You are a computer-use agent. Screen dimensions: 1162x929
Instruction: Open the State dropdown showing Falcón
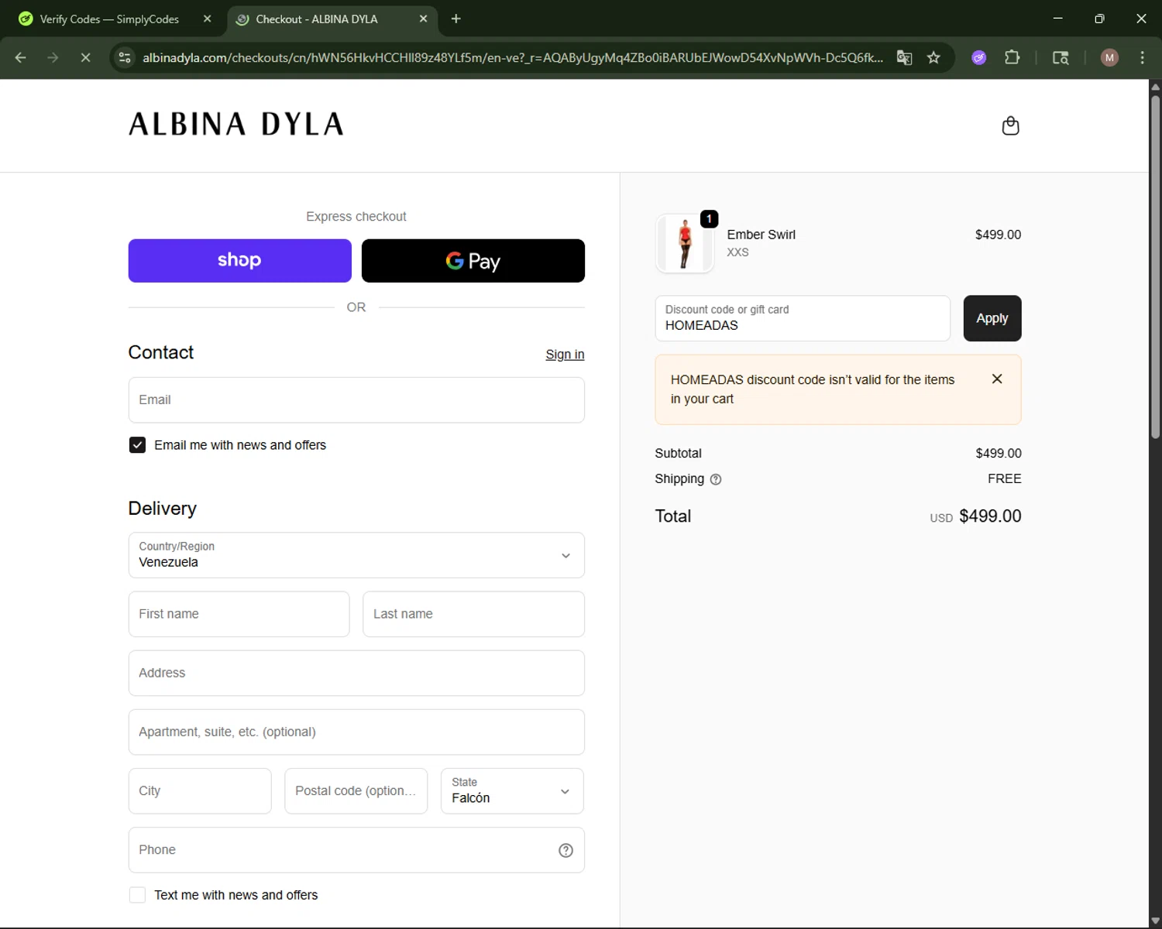[x=512, y=791]
